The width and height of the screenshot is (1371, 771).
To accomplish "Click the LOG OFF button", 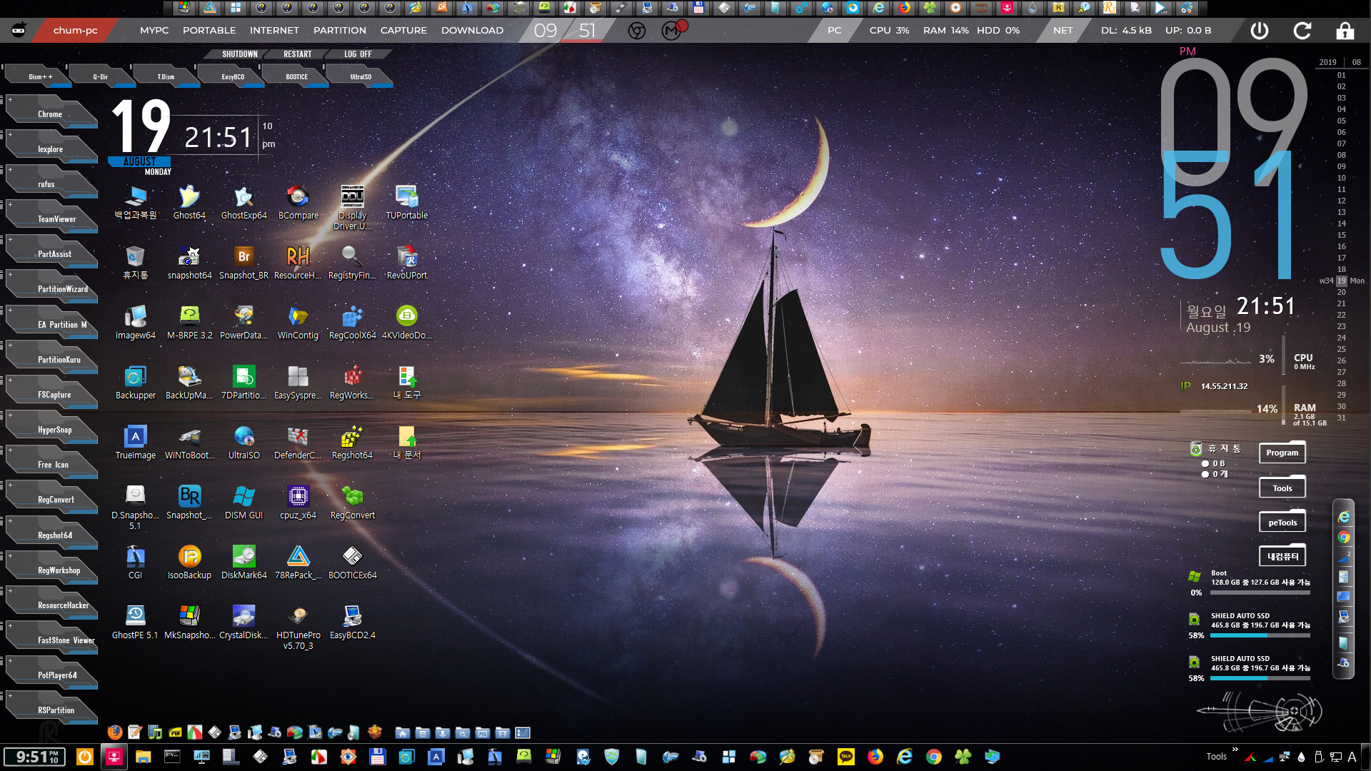I will click(x=358, y=54).
